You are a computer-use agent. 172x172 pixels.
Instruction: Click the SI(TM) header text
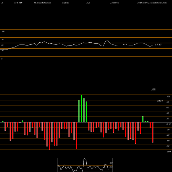pos(65,3)
